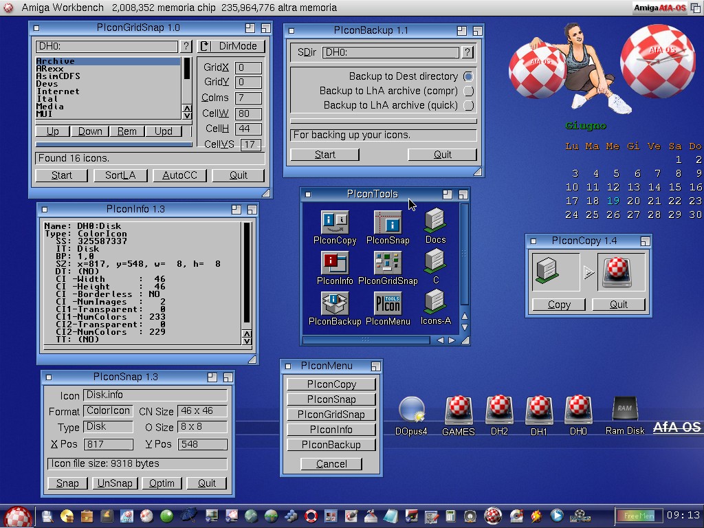Screen dimensions: 704x528
Task: Open the PIconSnap tool icon
Action: coord(388,222)
